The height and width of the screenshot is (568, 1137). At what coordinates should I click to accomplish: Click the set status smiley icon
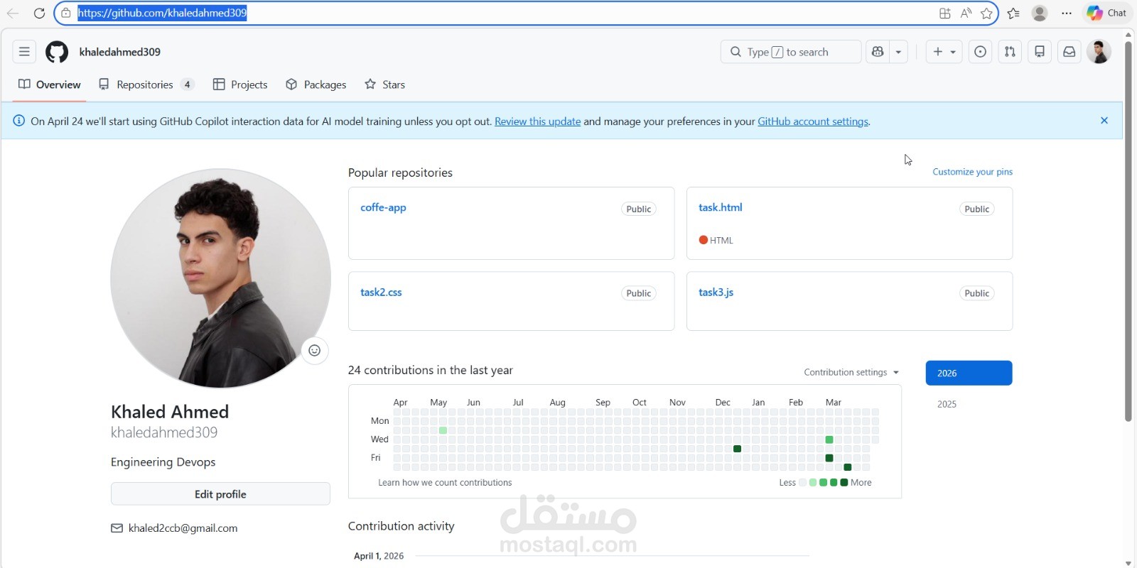315,350
